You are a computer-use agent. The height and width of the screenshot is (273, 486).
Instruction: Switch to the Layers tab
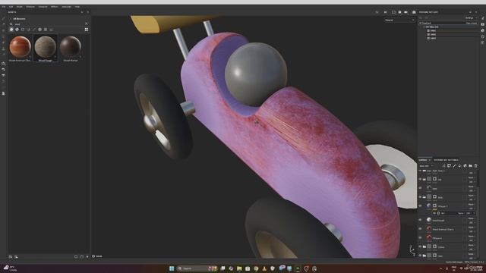pos(423,160)
